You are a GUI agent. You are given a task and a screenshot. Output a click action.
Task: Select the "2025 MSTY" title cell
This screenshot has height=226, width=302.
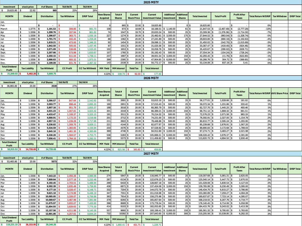tap(151, 2)
